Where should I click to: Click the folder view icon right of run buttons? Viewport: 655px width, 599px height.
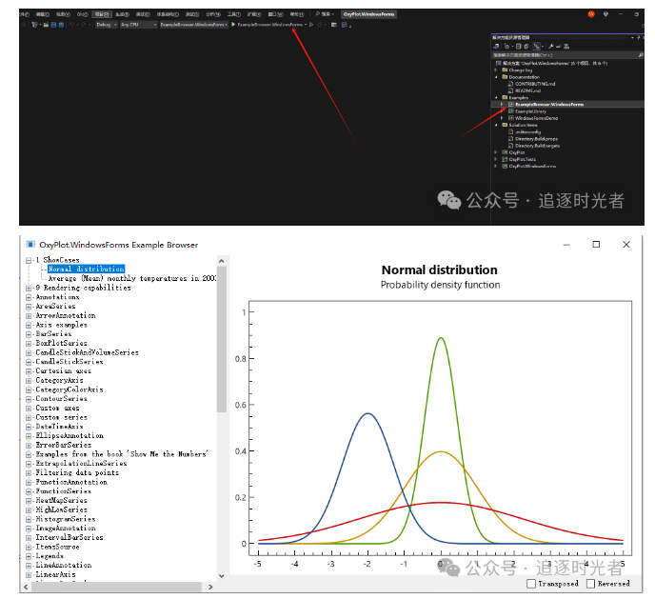click(x=334, y=25)
